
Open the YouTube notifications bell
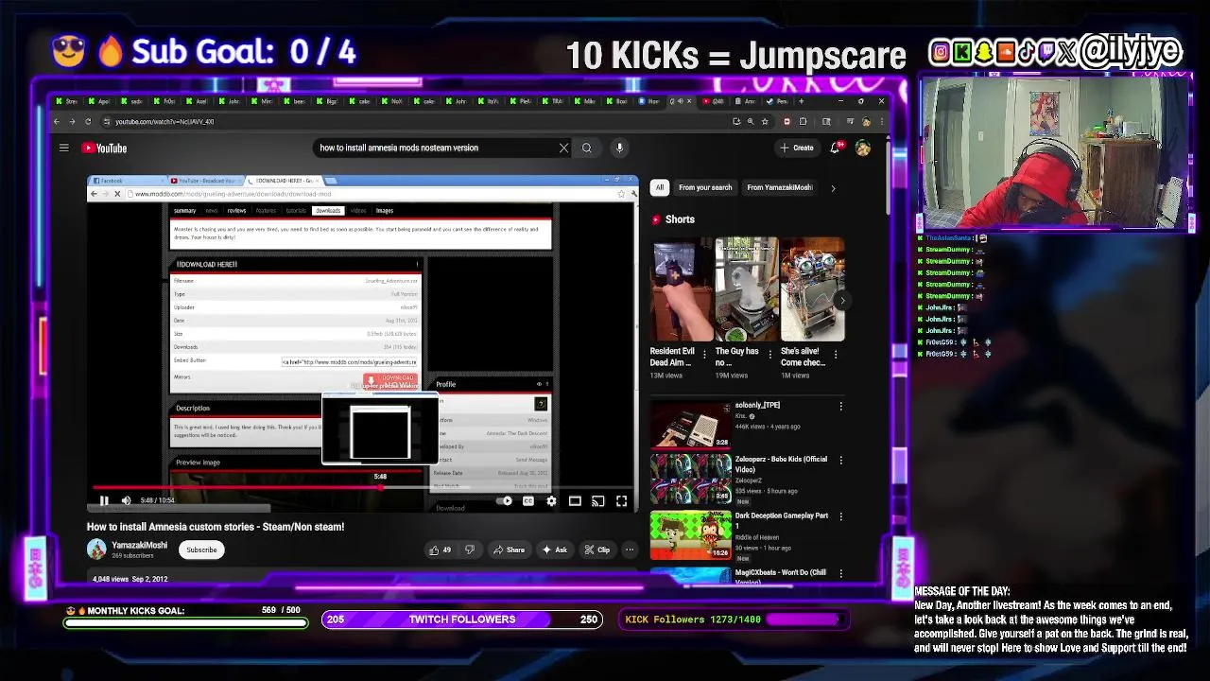tap(836, 148)
